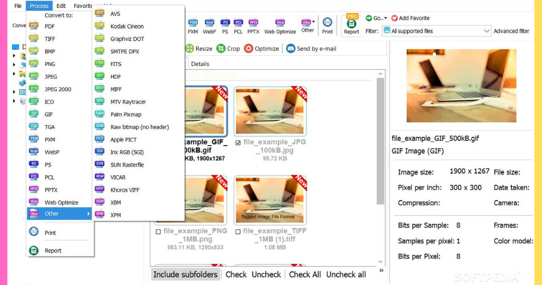Select the PNG icon in the Process menu

[34, 63]
